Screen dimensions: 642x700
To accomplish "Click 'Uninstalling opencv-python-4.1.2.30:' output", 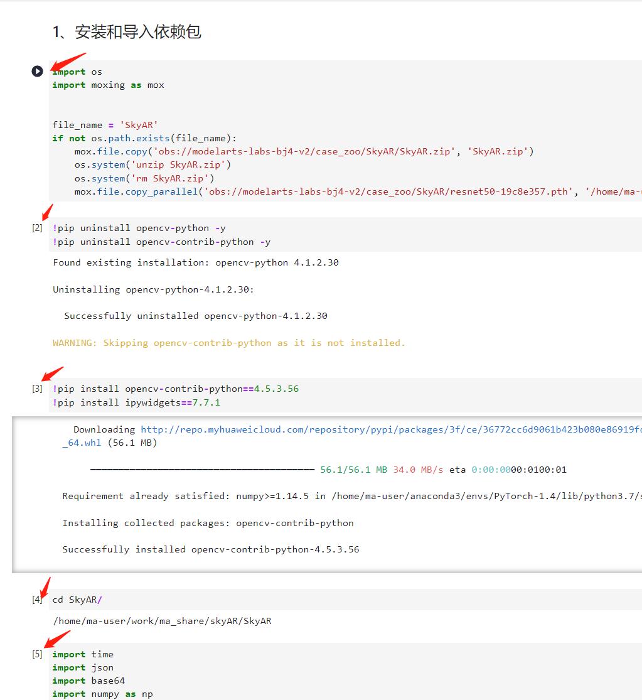I will click(x=154, y=290).
